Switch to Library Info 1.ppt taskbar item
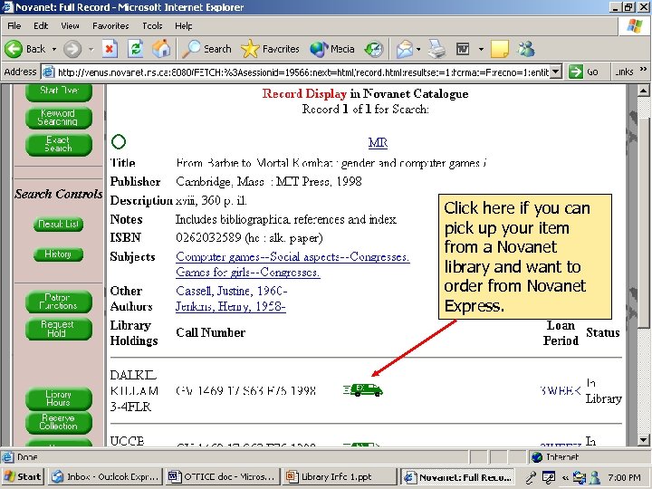652x489 pixels. (339, 477)
